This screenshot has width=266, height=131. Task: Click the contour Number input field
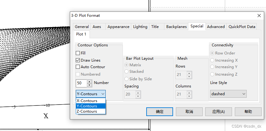(x=81, y=83)
